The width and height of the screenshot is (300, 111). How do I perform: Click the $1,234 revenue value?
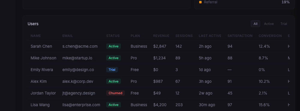[159, 58]
